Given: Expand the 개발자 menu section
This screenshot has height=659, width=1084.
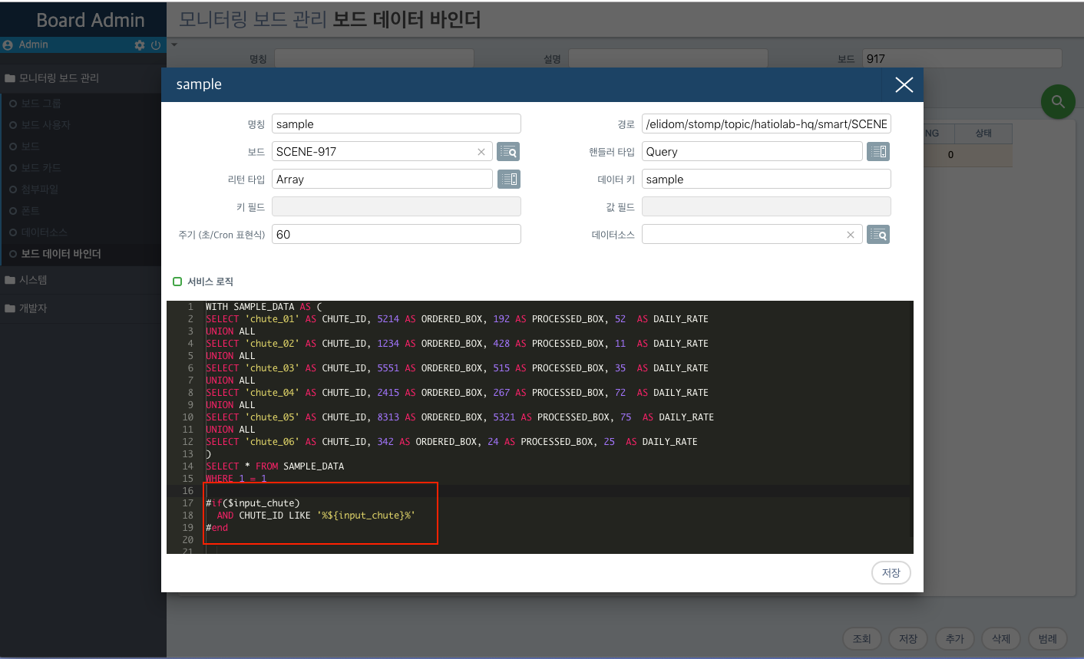Looking at the screenshot, I should (83, 308).
